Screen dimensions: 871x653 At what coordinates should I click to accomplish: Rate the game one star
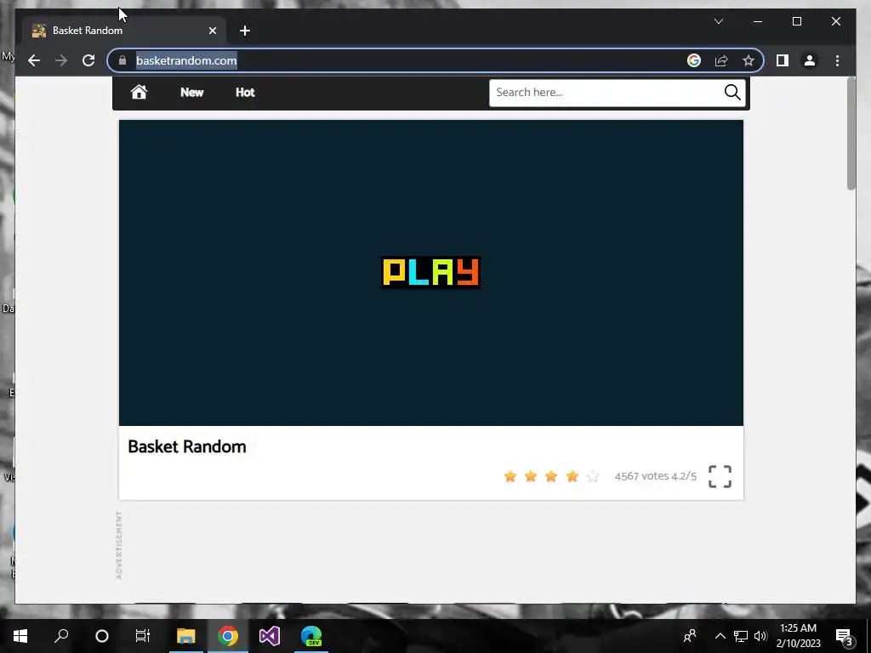pos(510,476)
